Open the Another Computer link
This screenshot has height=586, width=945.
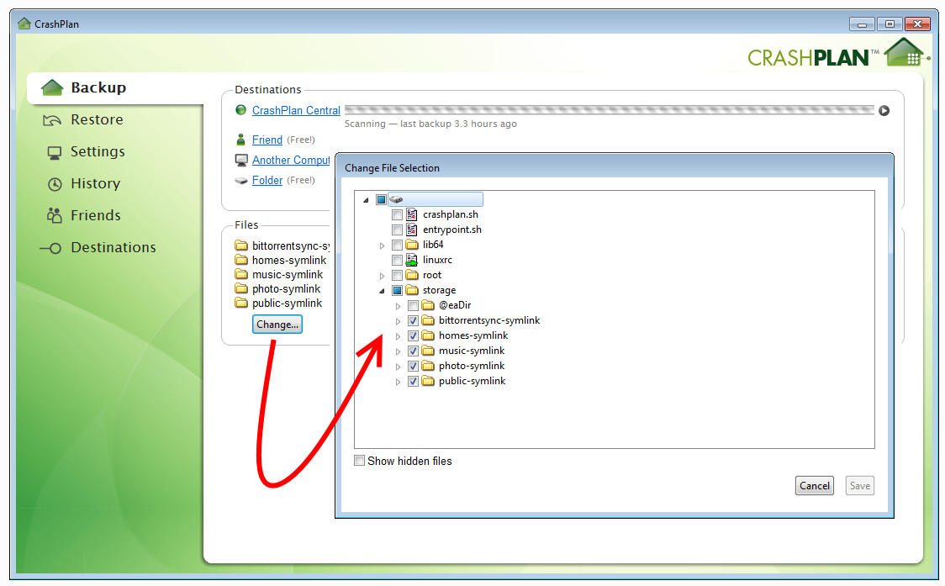click(x=291, y=161)
